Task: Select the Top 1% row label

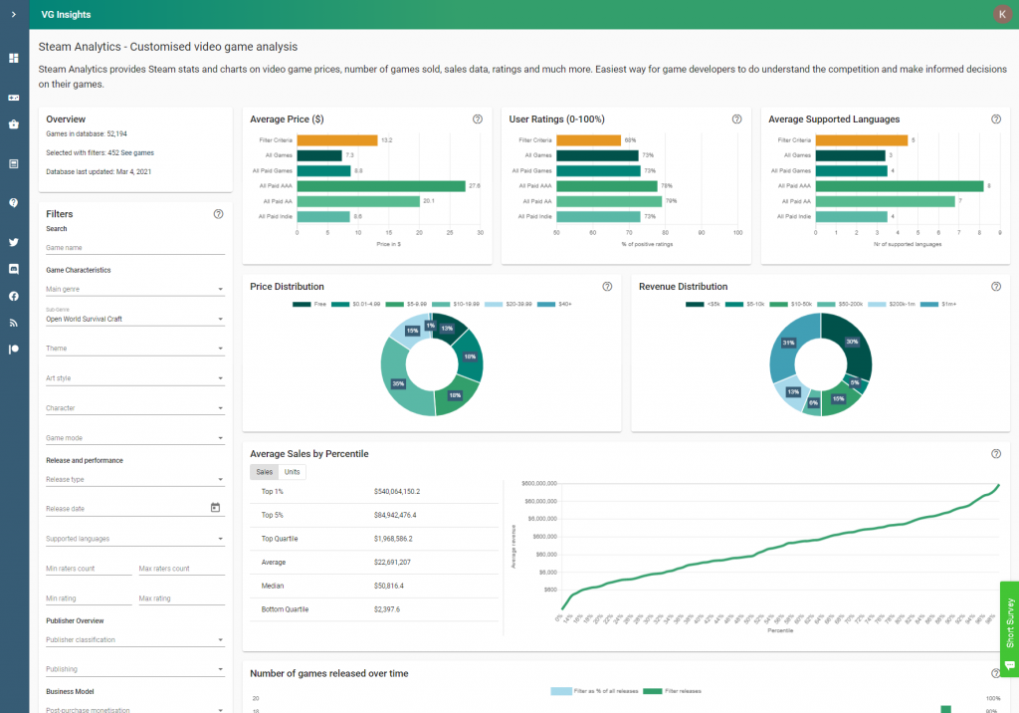Action: pos(273,491)
